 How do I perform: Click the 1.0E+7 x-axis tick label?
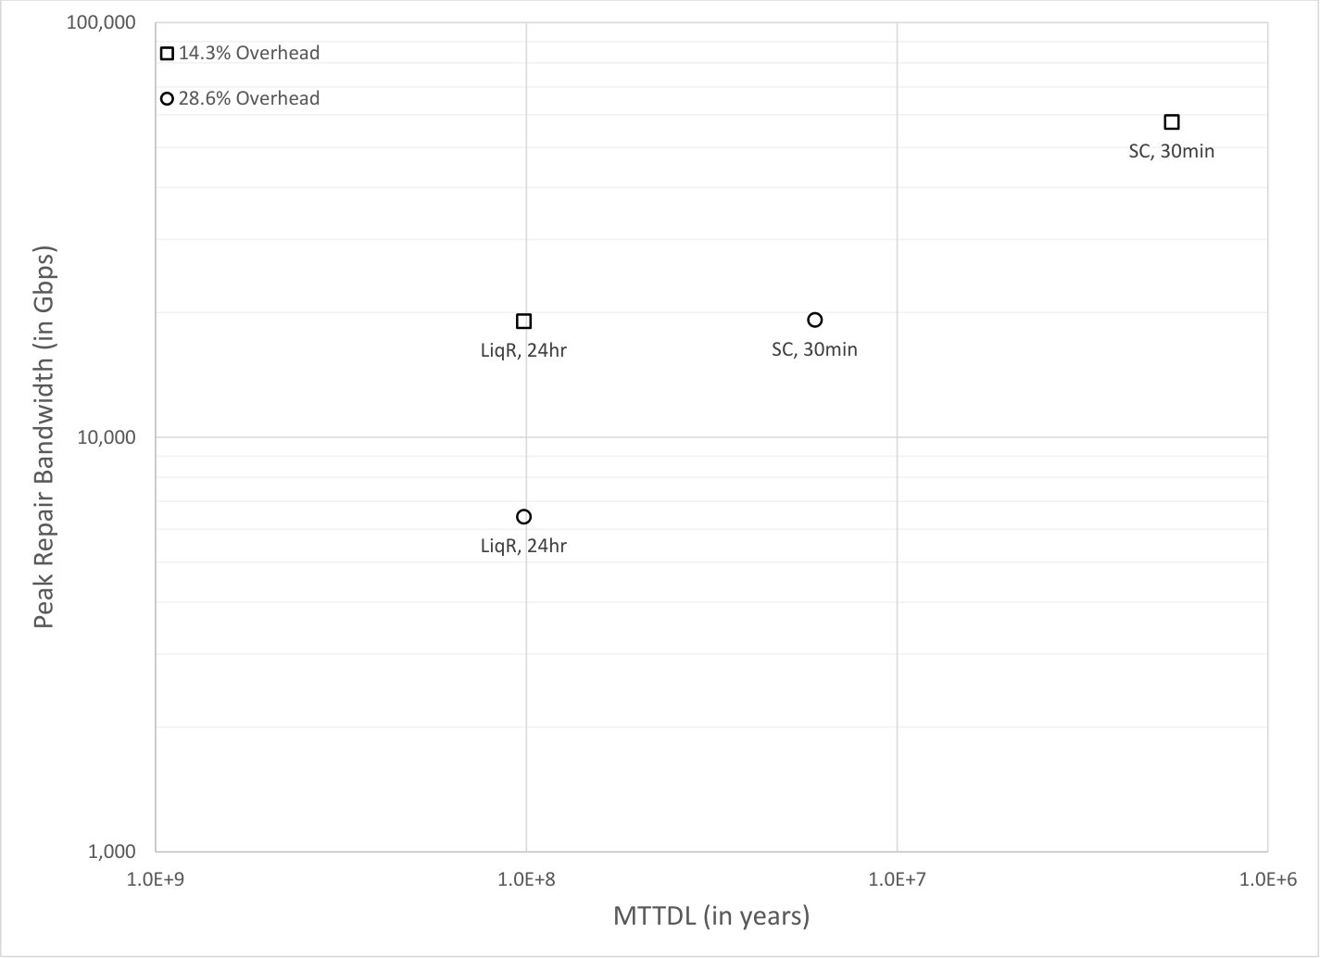[897, 877]
